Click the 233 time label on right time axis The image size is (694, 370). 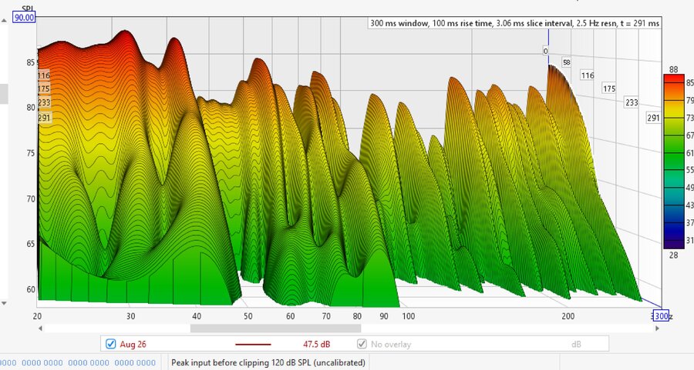(632, 102)
